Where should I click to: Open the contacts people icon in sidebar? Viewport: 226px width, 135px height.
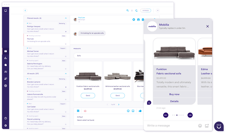(5, 78)
